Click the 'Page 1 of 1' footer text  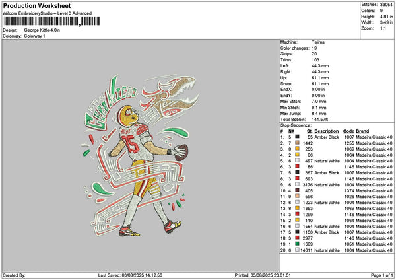tap(382, 275)
